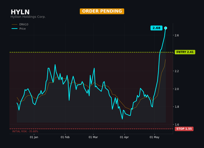Click the latest price dot marker
Screen dimensions: 204x148
click(x=166, y=28)
